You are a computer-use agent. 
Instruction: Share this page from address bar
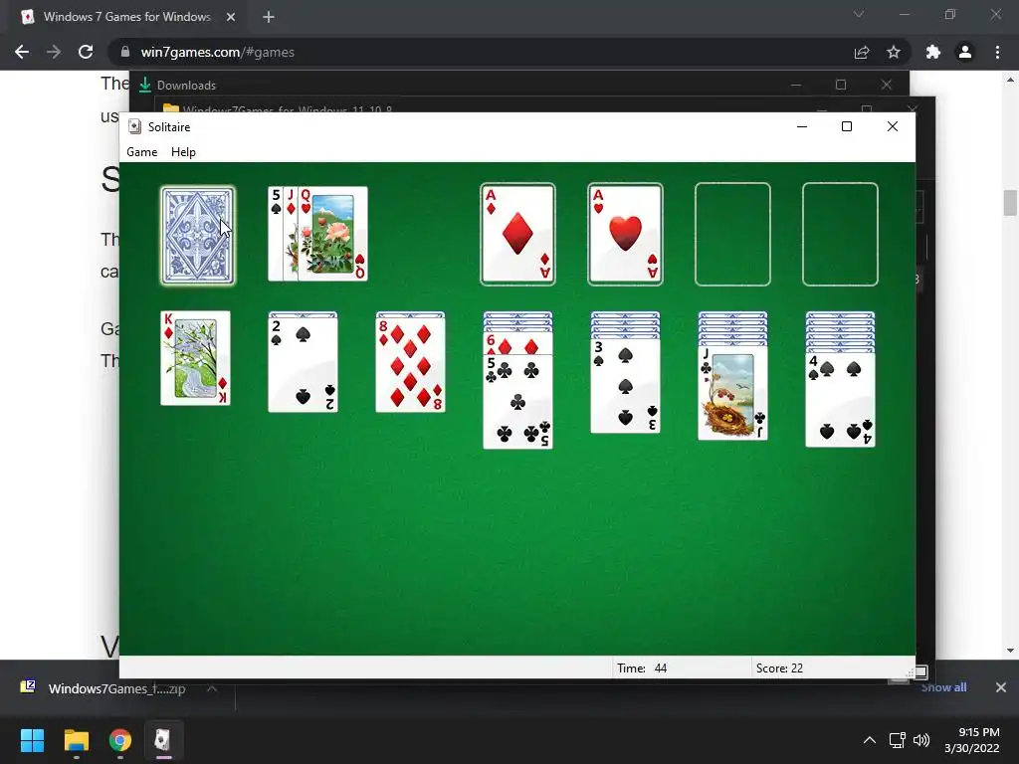tap(862, 52)
